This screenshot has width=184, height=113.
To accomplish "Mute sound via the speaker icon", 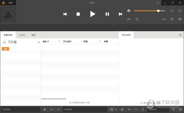I will pos(129,11).
